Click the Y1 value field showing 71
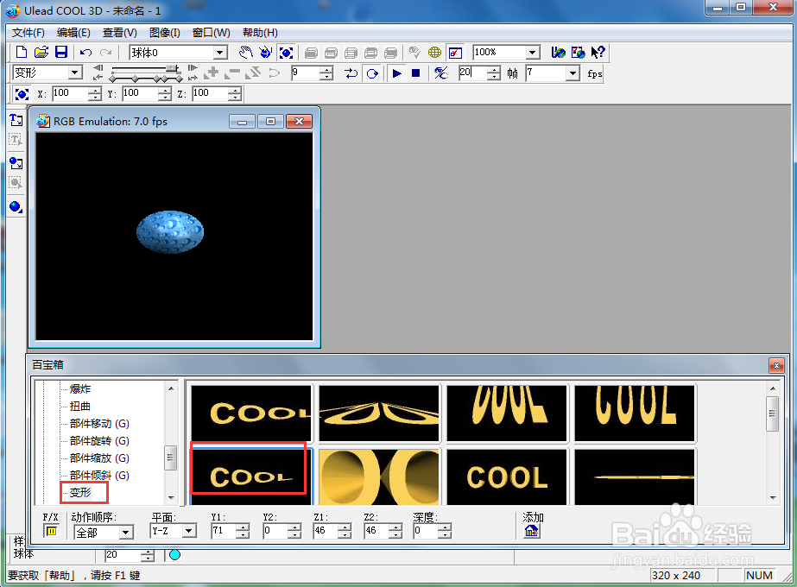This screenshot has width=797, height=587. click(x=224, y=531)
